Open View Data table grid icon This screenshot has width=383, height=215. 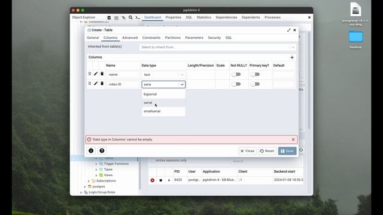point(116,17)
